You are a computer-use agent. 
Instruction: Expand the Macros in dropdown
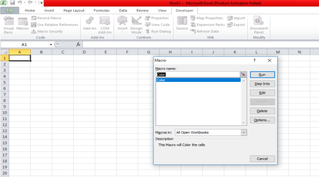[244, 132]
